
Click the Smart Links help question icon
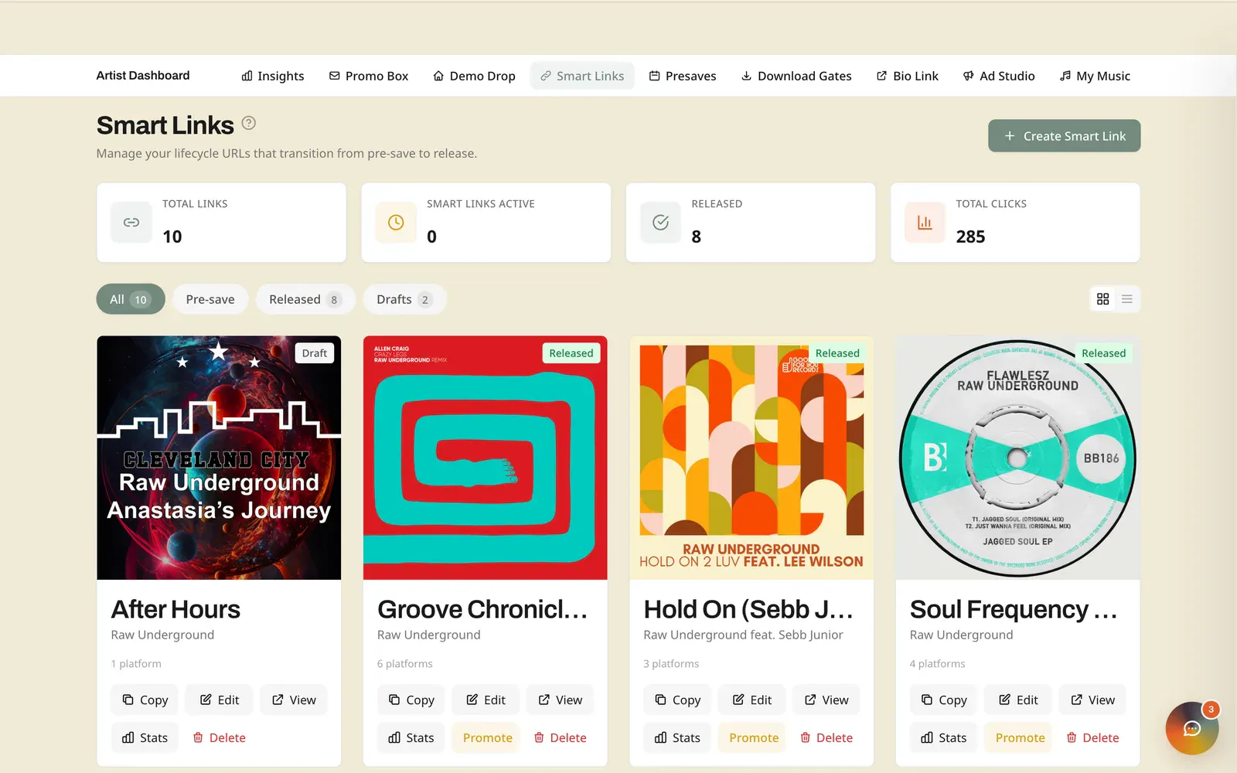[248, 123]
